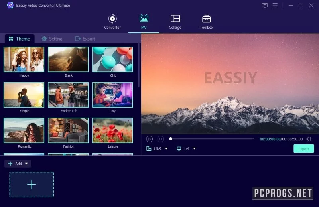Expand the Add button dropdown arrow
This screenshot has width=319, height=207.
tap(26, 164)
